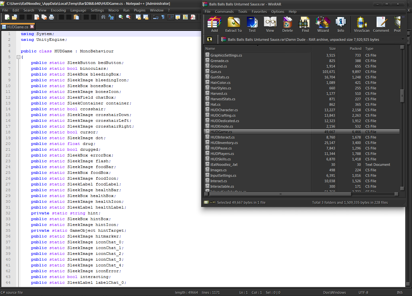Click the Open file icon in Notepad++

click(x=14, y=17)
